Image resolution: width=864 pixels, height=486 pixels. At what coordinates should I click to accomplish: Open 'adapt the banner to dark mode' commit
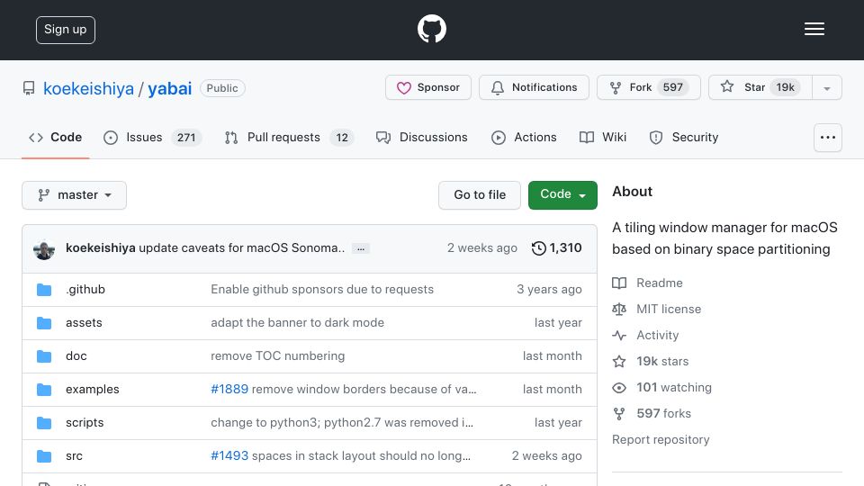pos(297,323)
